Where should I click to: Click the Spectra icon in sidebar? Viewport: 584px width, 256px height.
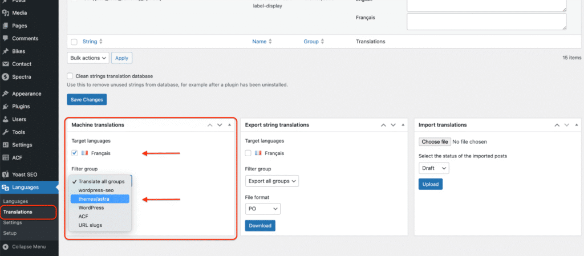(x=5, y=76)
